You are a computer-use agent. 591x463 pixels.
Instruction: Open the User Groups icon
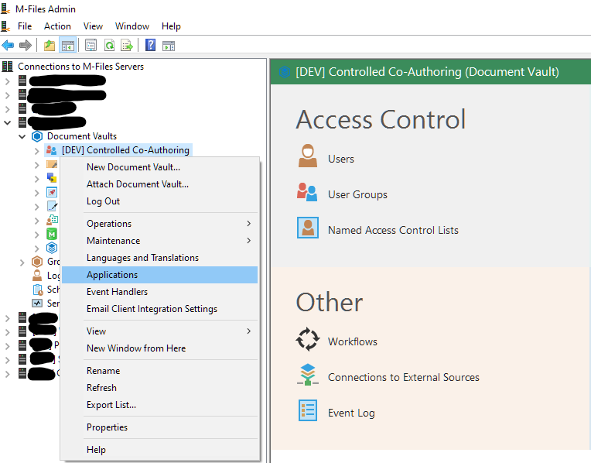(307, 192)
